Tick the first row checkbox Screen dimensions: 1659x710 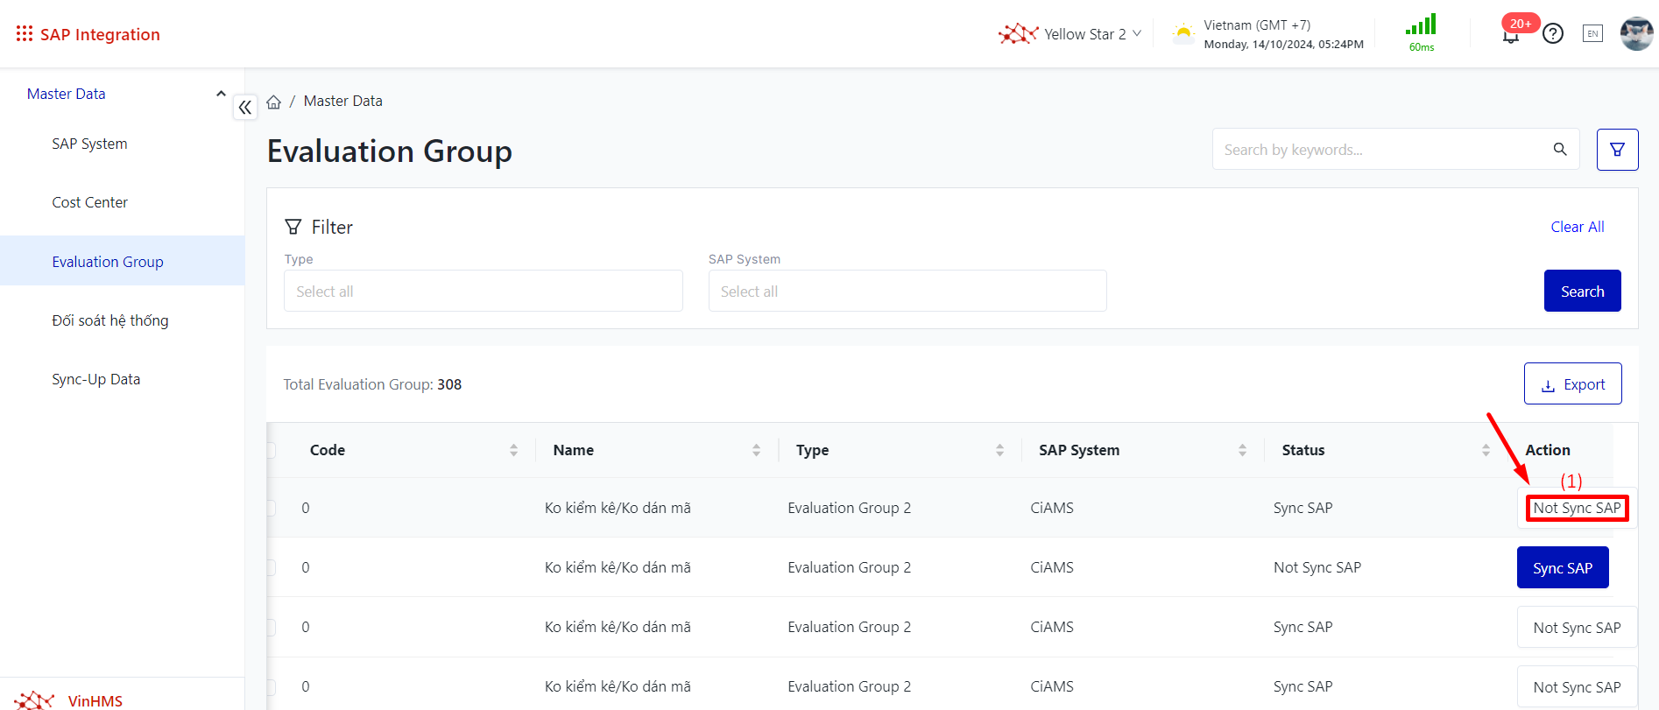tap(271, 508)
